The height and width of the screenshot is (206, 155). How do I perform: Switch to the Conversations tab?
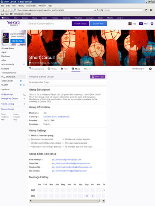[36, 69]
